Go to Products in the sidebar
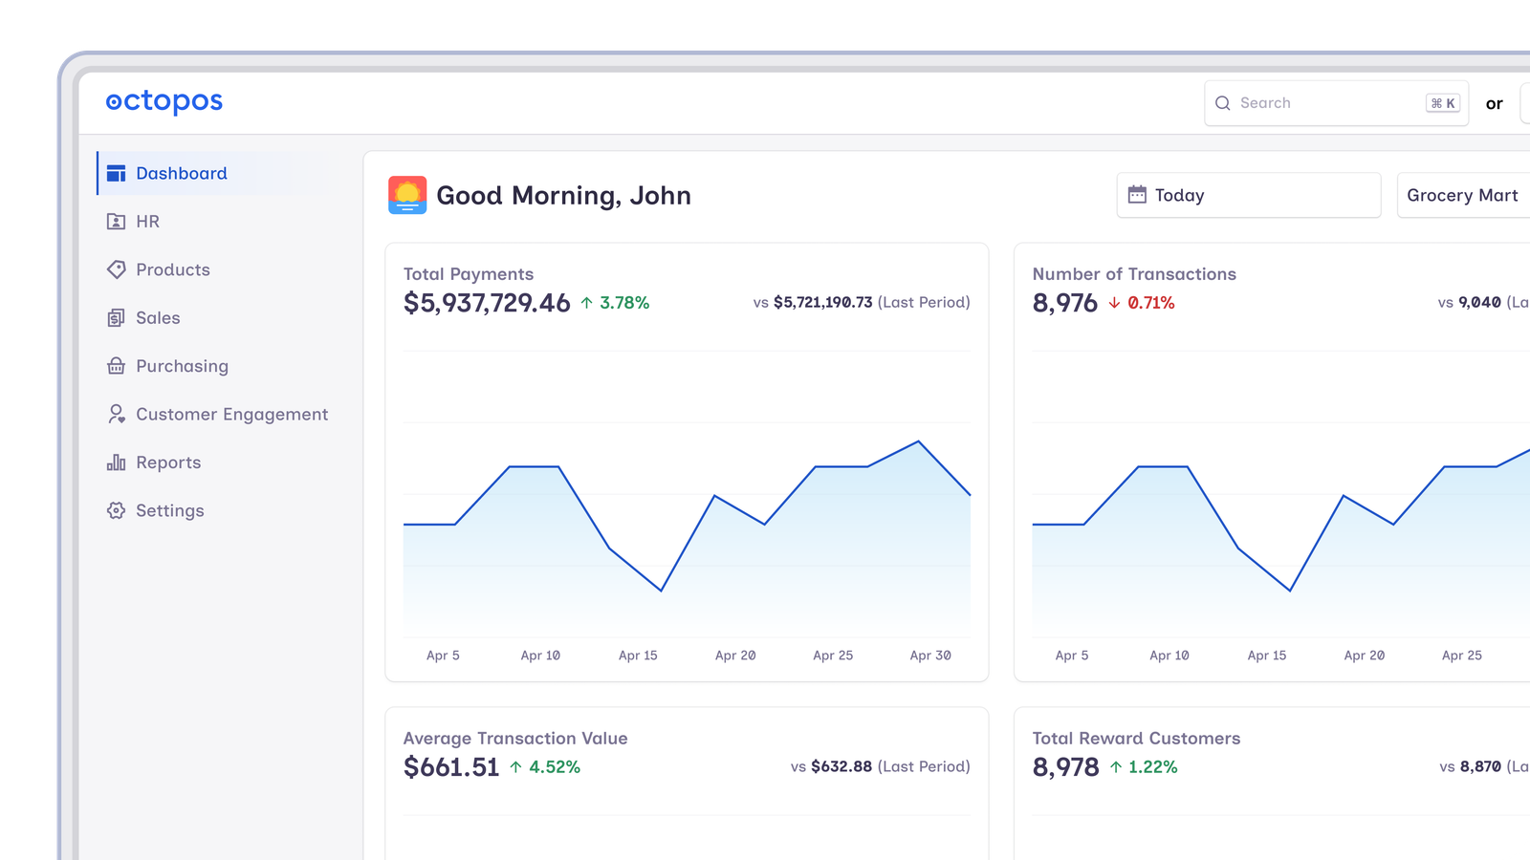This screenshot has width=1530, height=860. (x=214, y=269)
